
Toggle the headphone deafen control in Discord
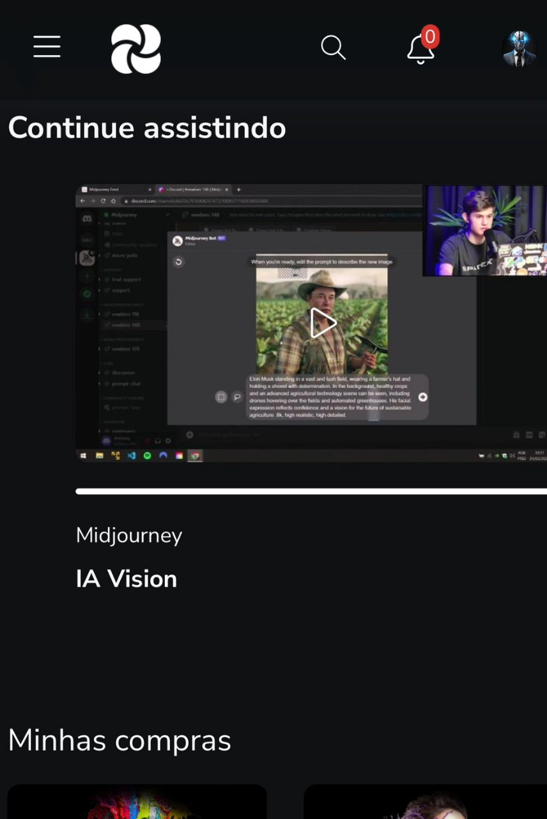(x=158, y=440)
